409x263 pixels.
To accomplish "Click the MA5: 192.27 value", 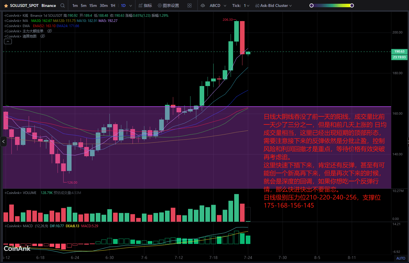I will point(108,21).
